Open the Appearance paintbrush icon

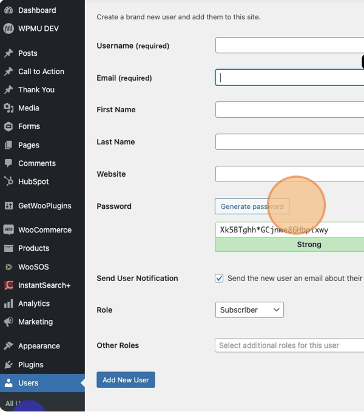click(x=8, y=346)
